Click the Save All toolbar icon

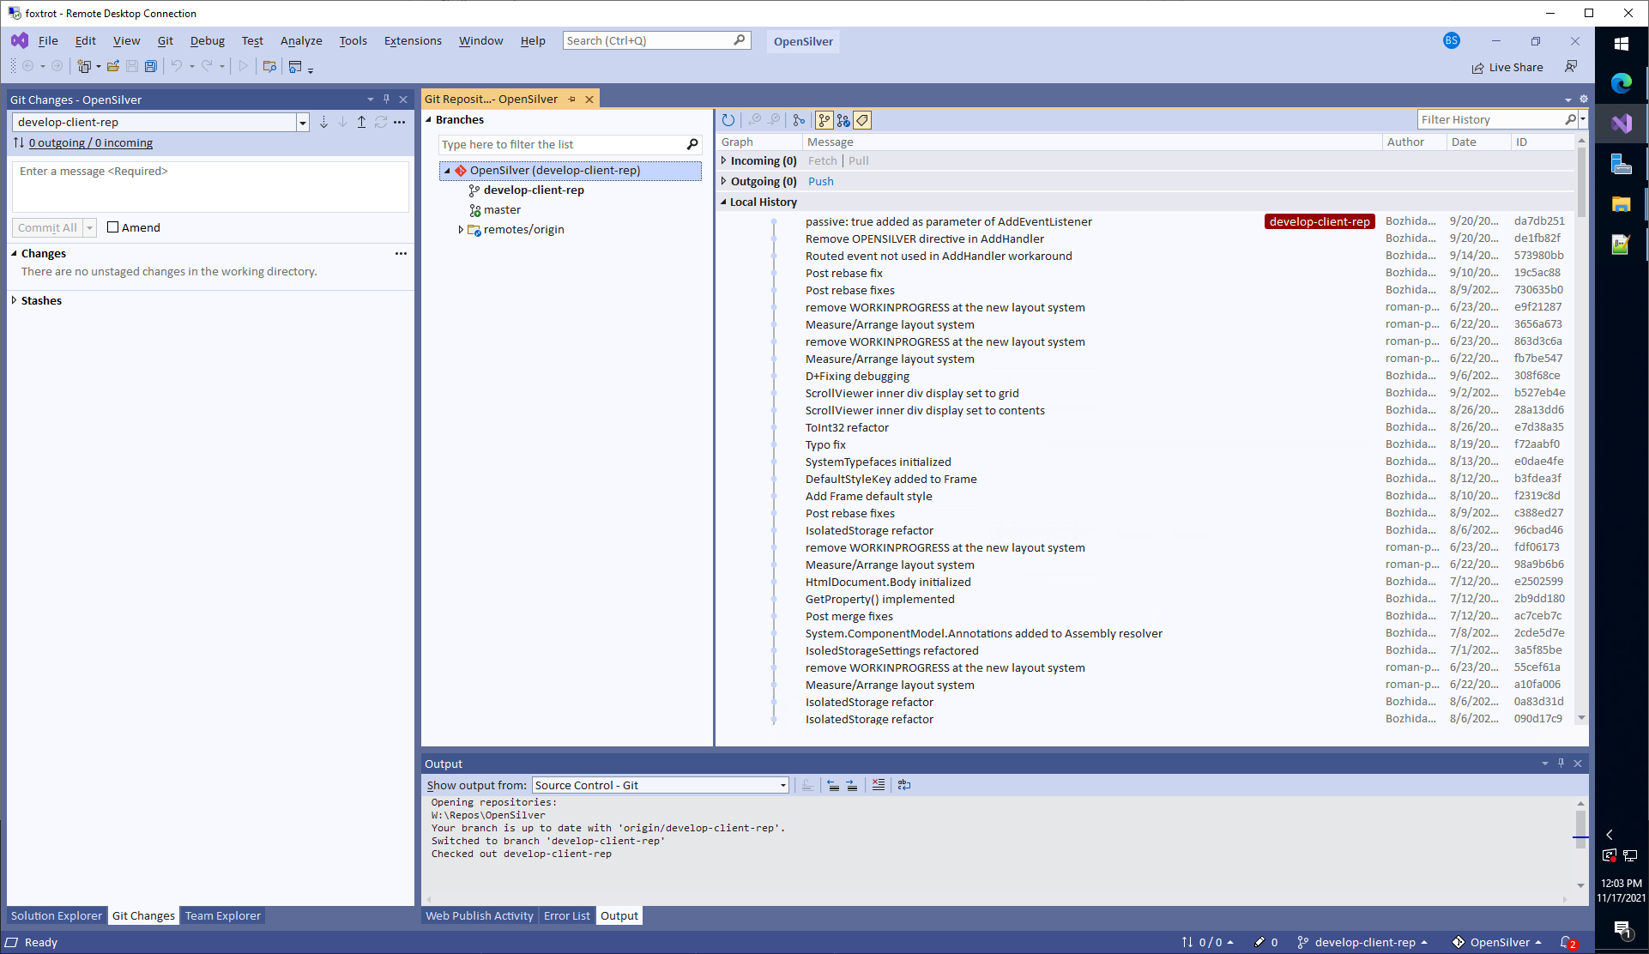click(151, 66)
